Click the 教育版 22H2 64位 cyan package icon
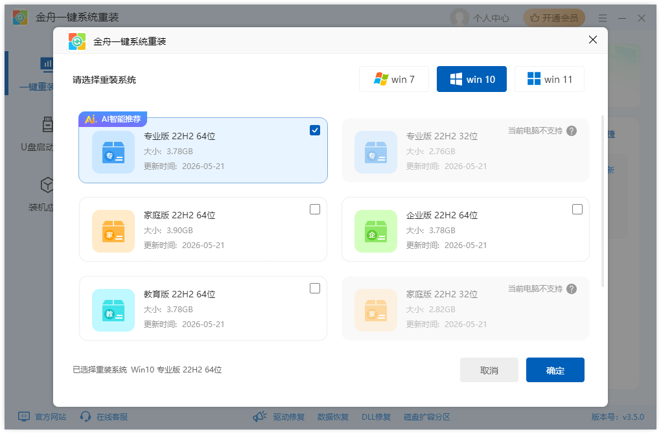The height and width of the screenshot is (434, 661). coord(113,310)
